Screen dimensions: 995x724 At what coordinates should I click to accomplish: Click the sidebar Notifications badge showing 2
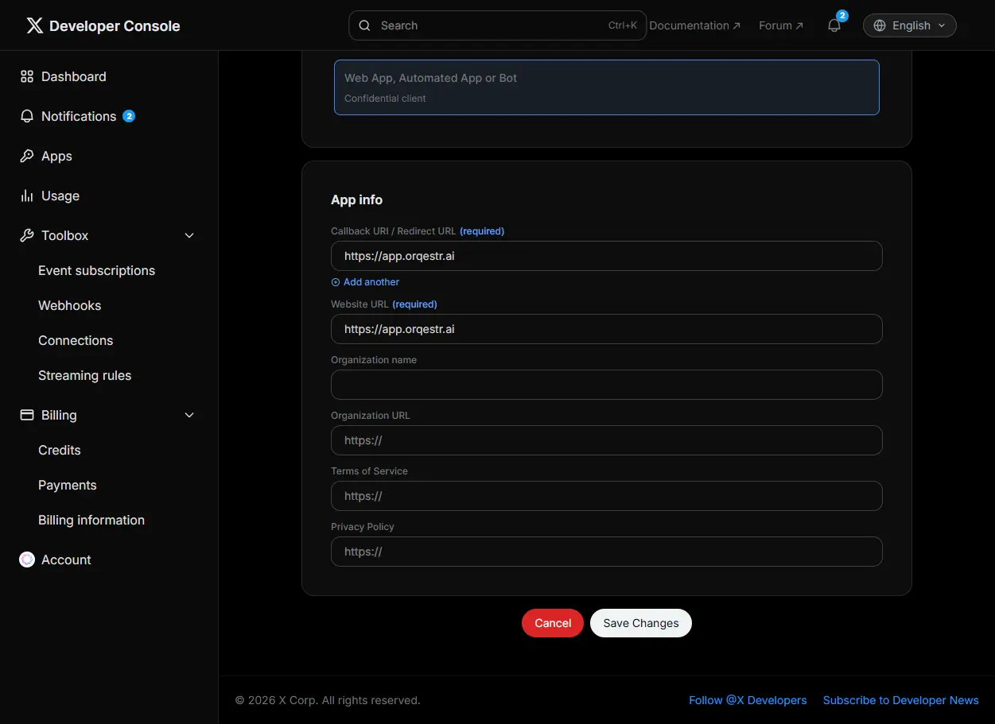(129, 116)
